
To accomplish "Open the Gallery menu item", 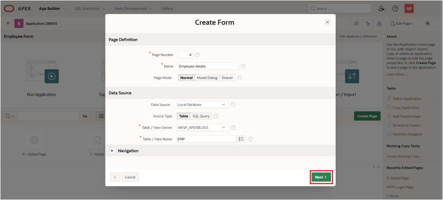I will [x=167, y=9].
